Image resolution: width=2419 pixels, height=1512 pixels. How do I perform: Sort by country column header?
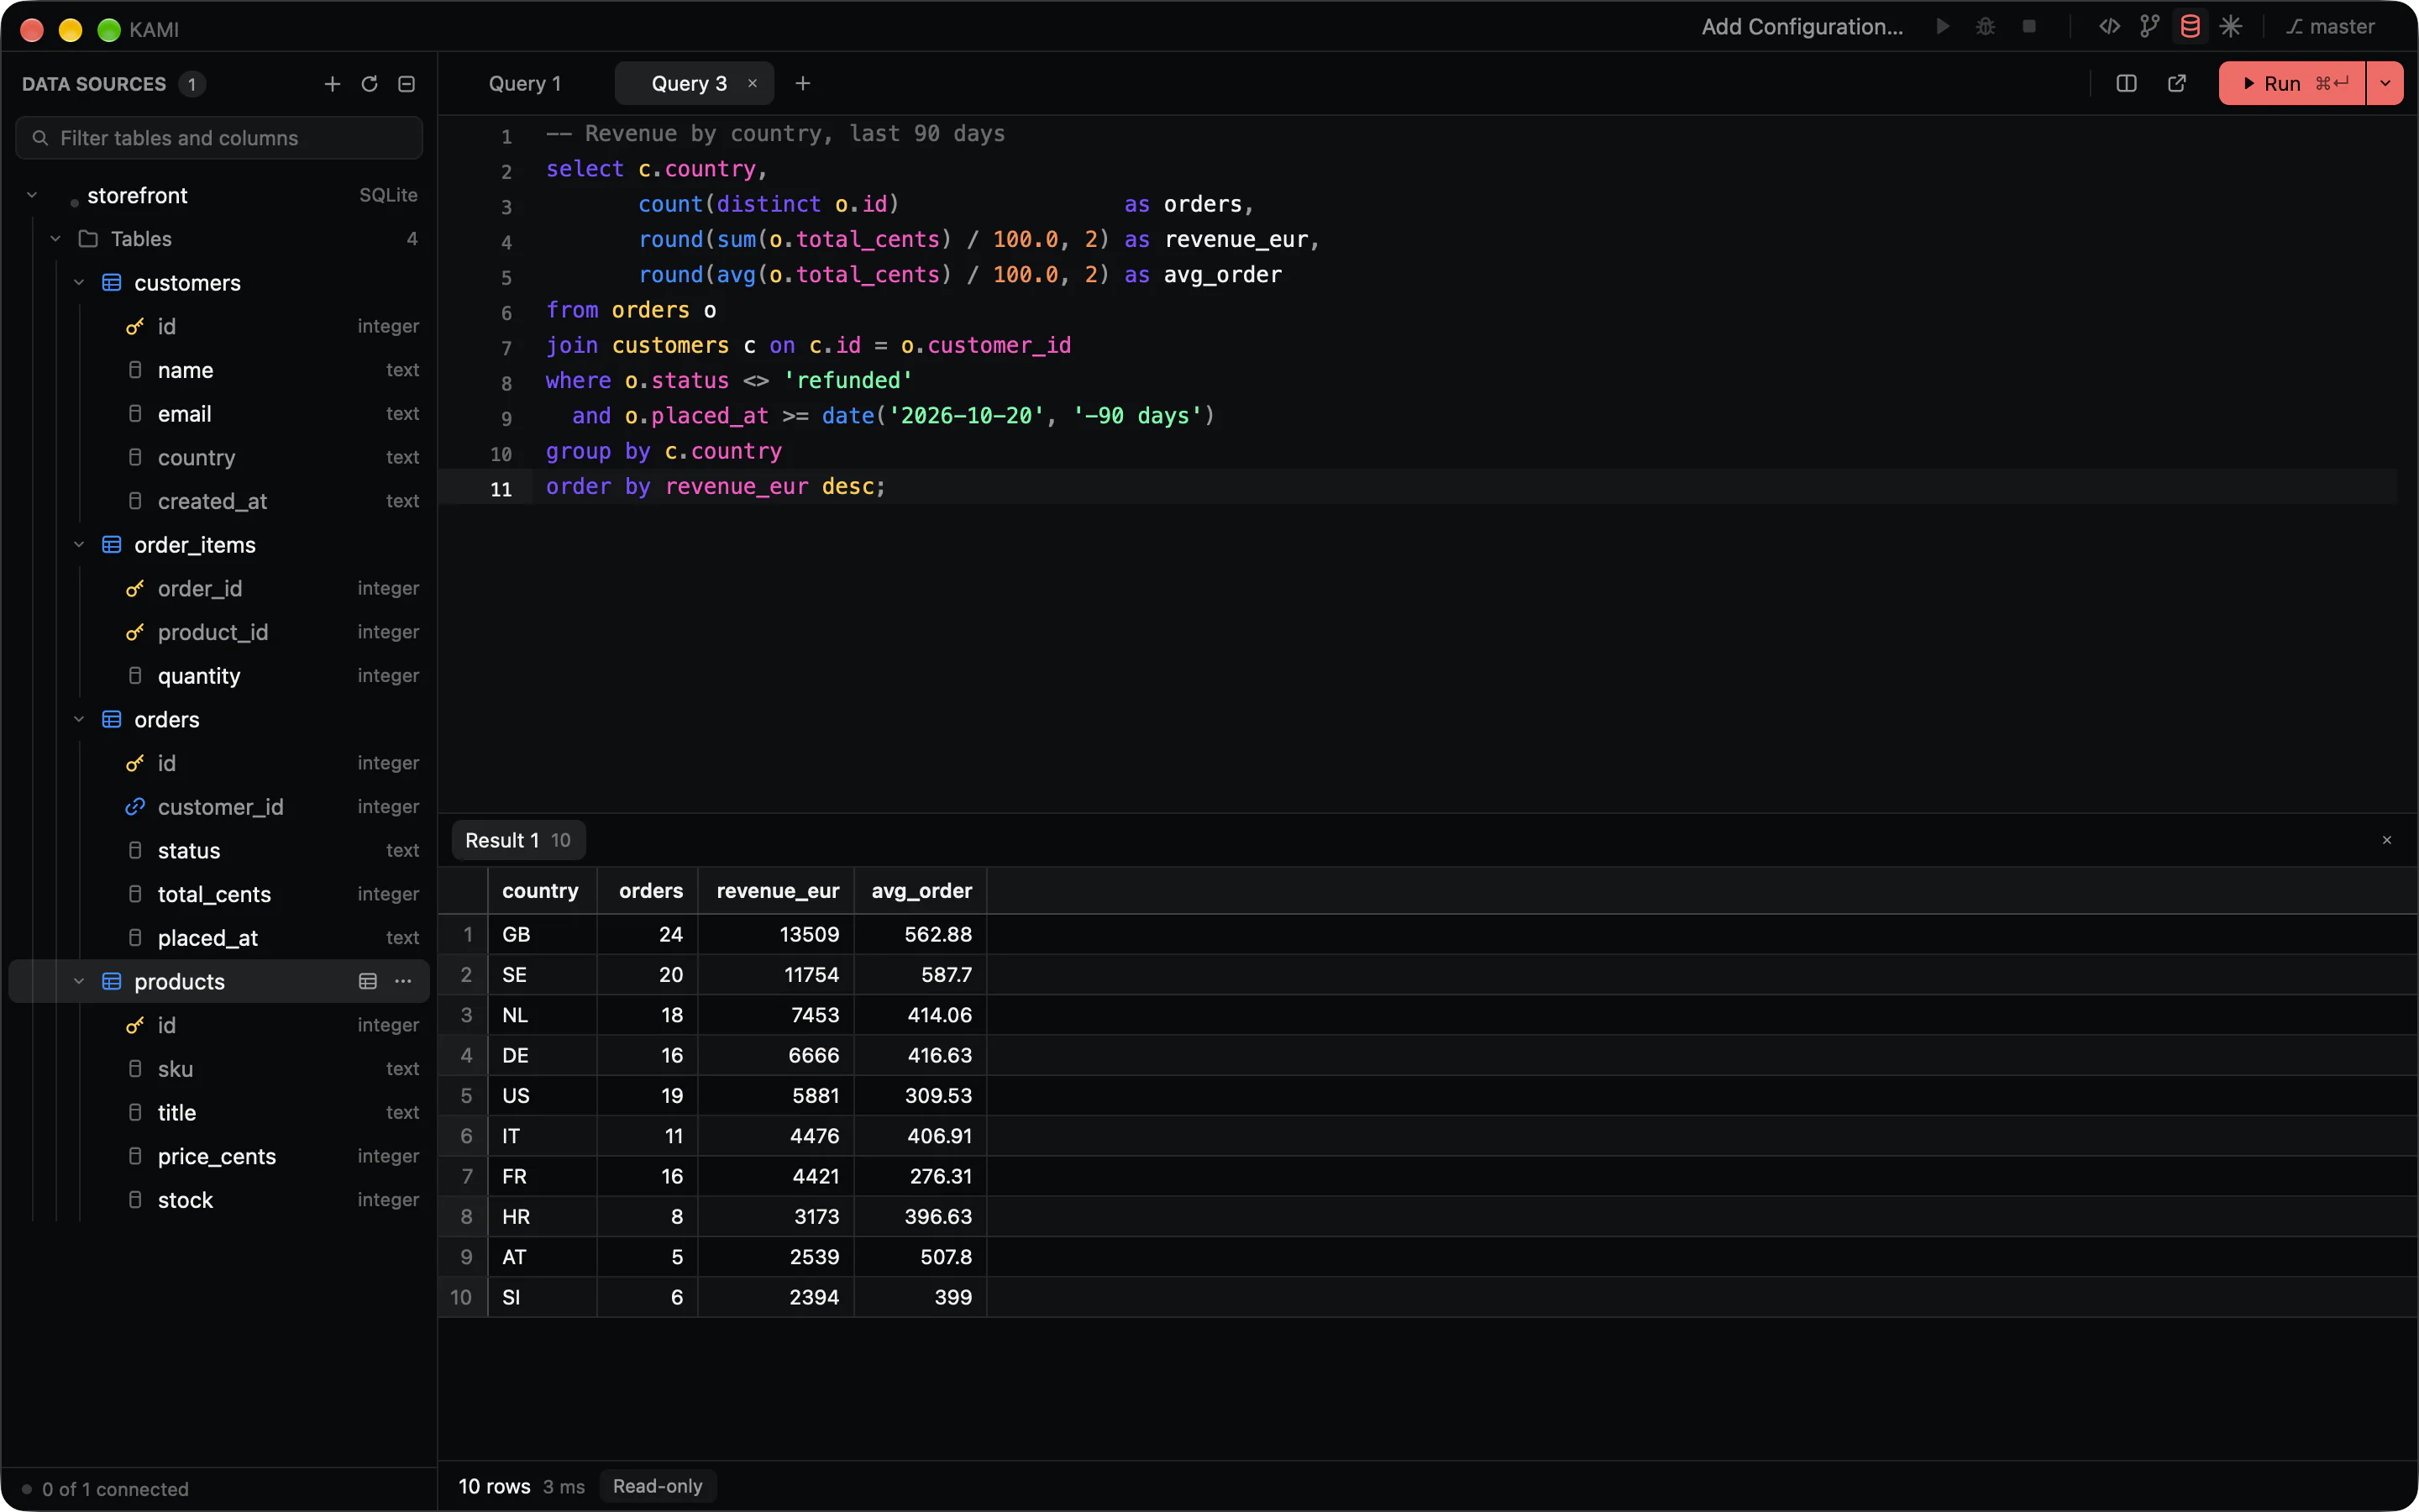541,890
